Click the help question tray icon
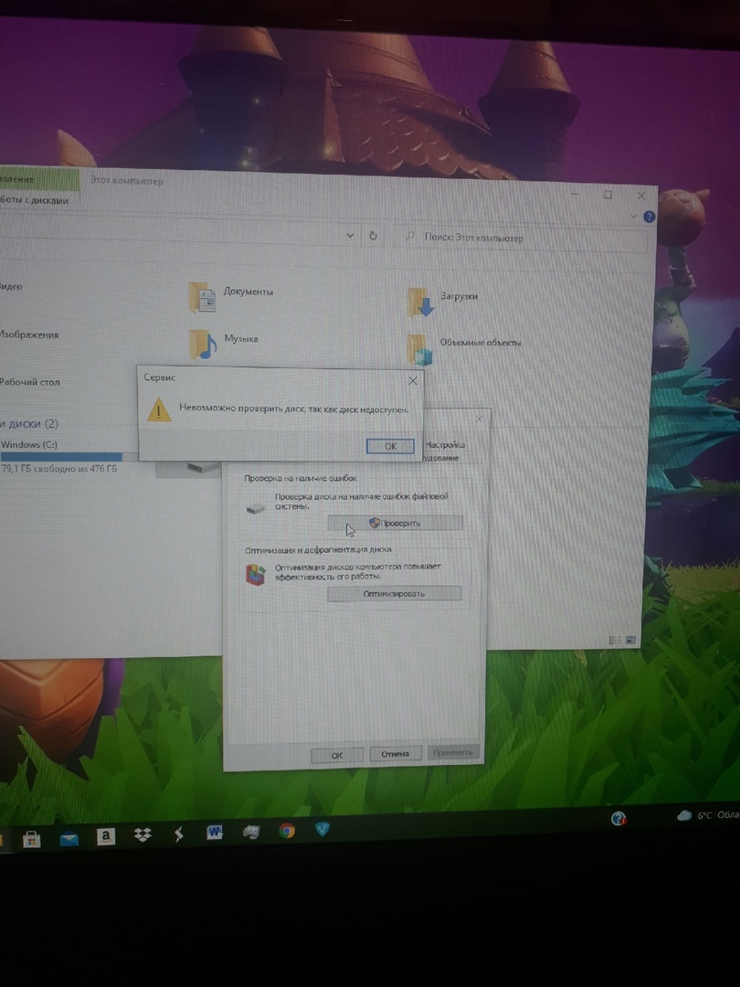Screen dimensions: 740x987 (x=618, y=818)
